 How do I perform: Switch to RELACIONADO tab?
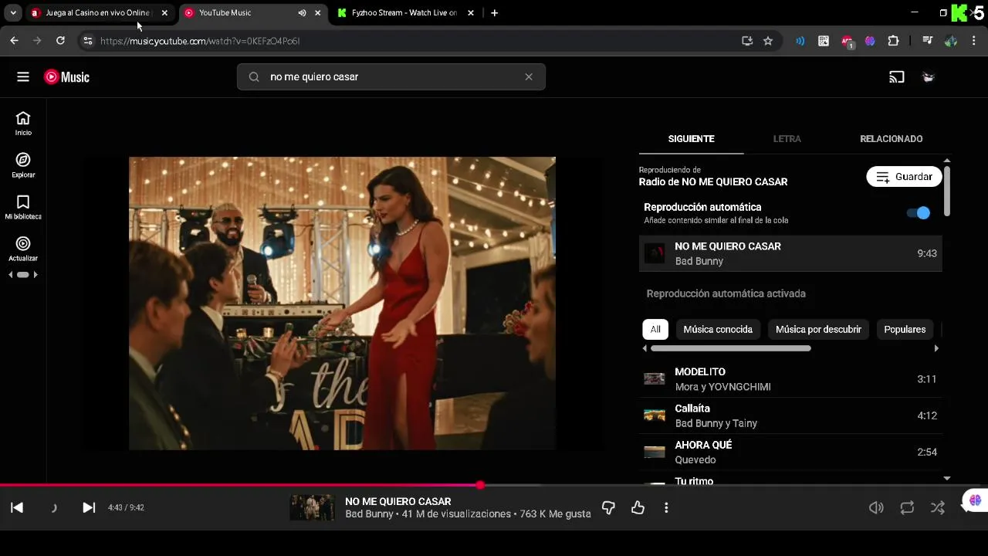click(x=891, y=139)
